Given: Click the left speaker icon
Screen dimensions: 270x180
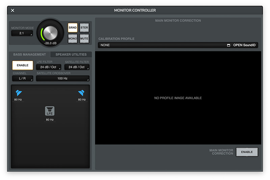Looking at the screenshot, I should [x=19, y=93].
